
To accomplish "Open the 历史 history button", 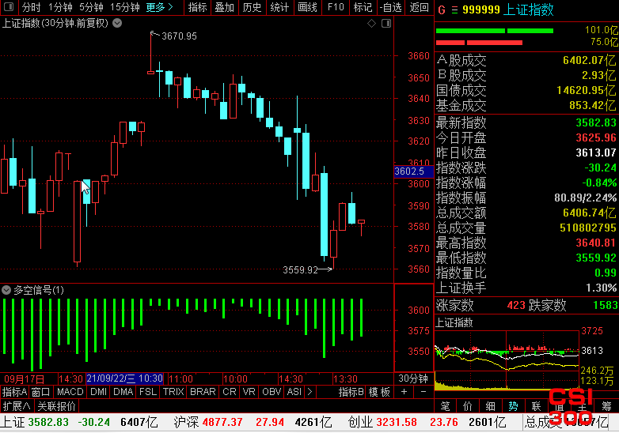I will 252,7.
